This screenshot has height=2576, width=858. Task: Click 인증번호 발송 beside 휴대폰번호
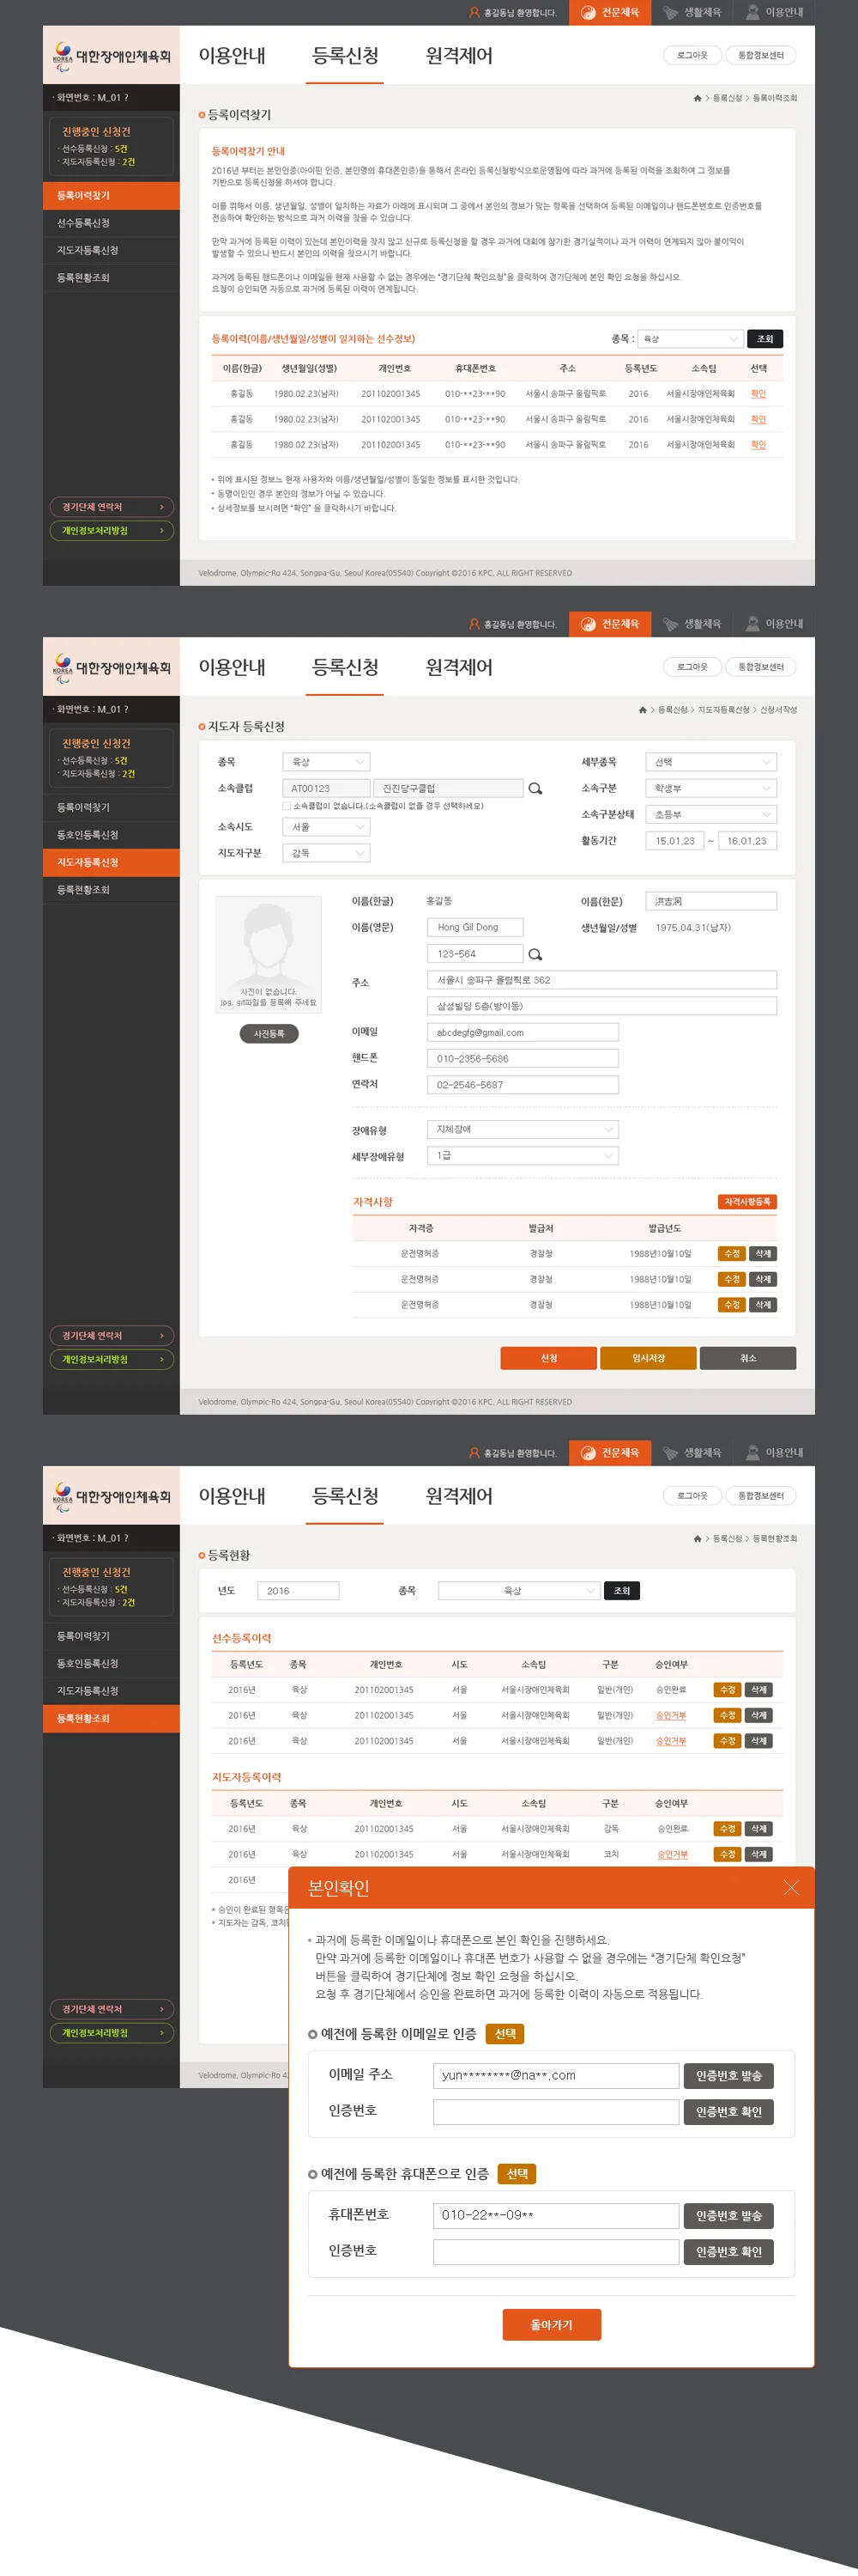pos(729,2216)
